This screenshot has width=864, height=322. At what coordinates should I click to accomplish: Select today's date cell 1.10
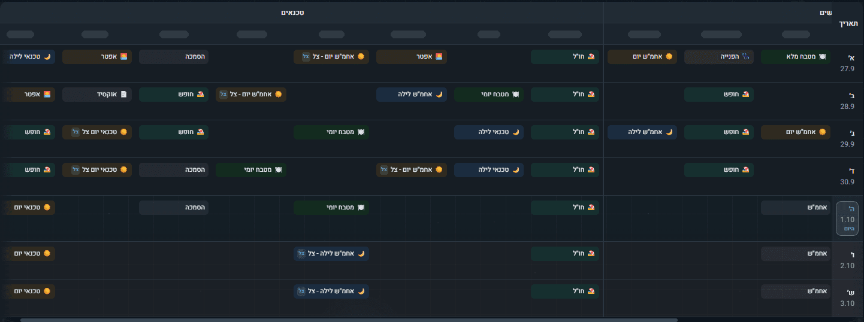click(847, 218)
